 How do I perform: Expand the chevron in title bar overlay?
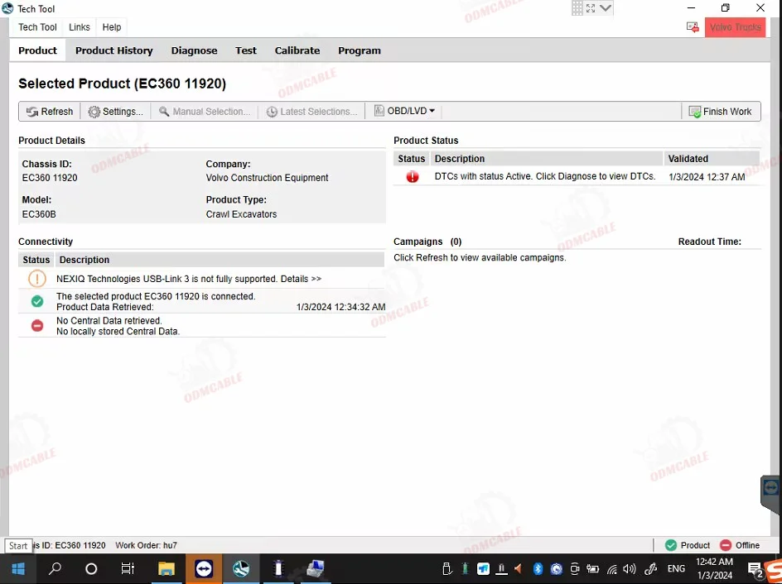(606, 8)
